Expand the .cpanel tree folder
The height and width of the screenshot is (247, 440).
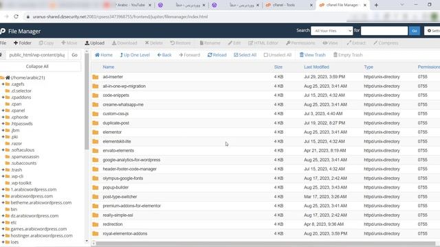click(x=3, y=110)
